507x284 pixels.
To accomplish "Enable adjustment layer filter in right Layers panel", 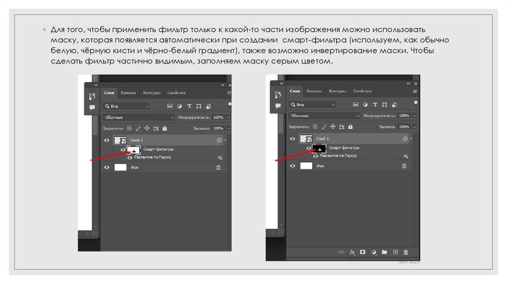I will (x=365, y=104).
